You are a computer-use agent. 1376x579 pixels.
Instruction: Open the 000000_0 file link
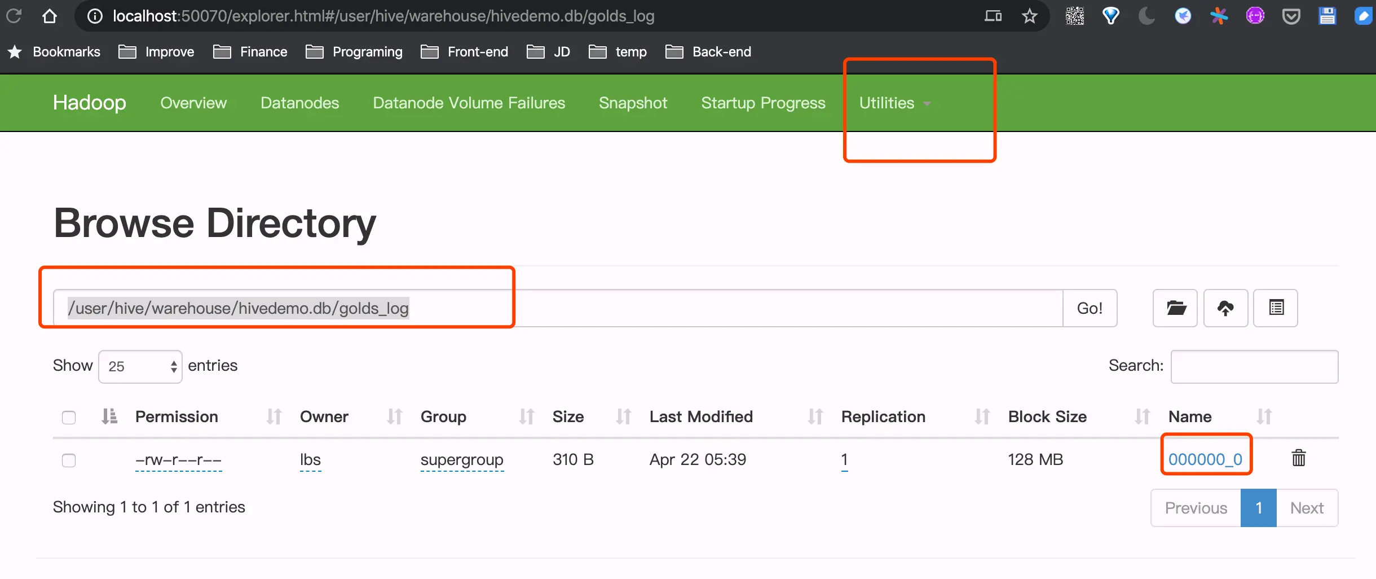1205,459
